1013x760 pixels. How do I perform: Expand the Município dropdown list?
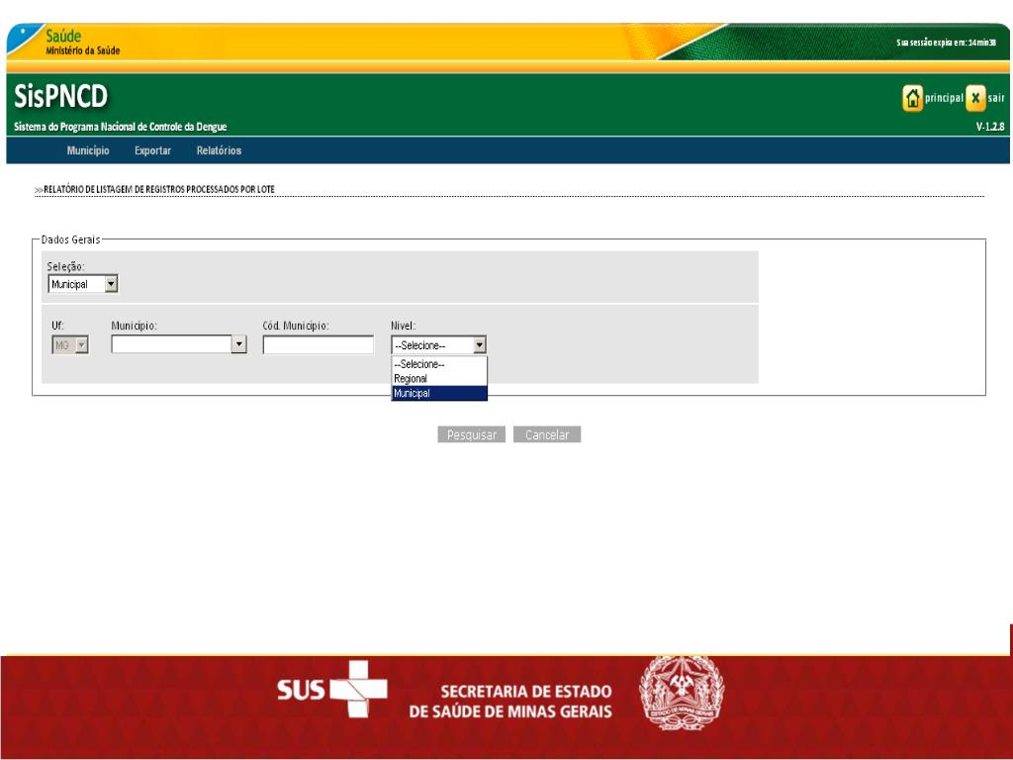[x=239, y=344]
